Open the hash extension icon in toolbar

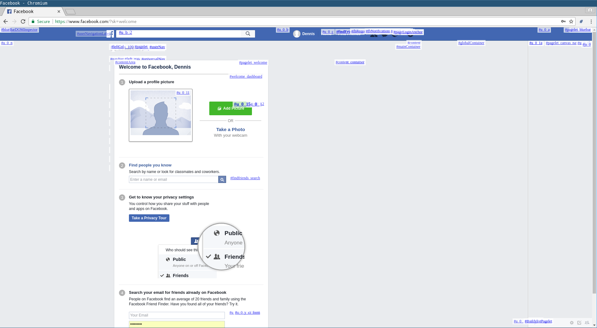(581, 21)
